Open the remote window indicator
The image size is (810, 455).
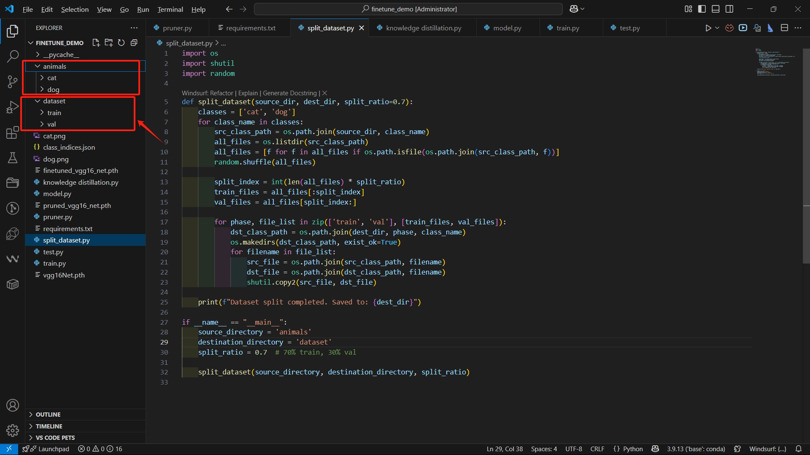[9, 449]
